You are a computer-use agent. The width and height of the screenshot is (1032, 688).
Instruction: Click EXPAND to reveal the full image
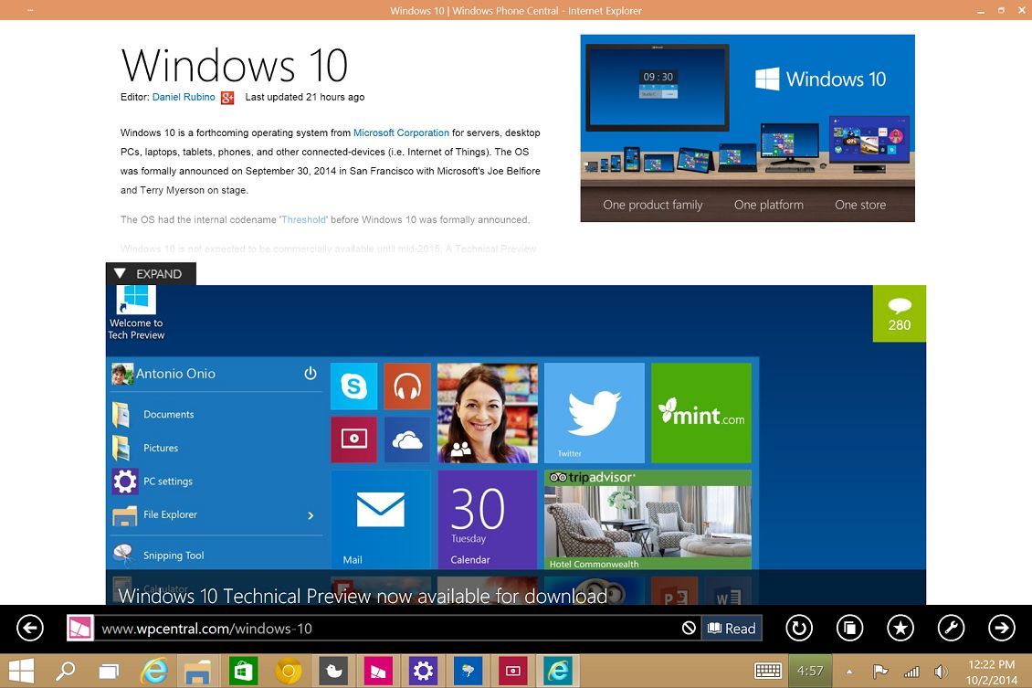click(150, 273)
